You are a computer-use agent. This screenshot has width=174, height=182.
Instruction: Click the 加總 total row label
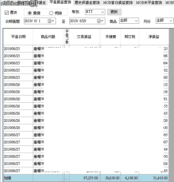[7, 178]
